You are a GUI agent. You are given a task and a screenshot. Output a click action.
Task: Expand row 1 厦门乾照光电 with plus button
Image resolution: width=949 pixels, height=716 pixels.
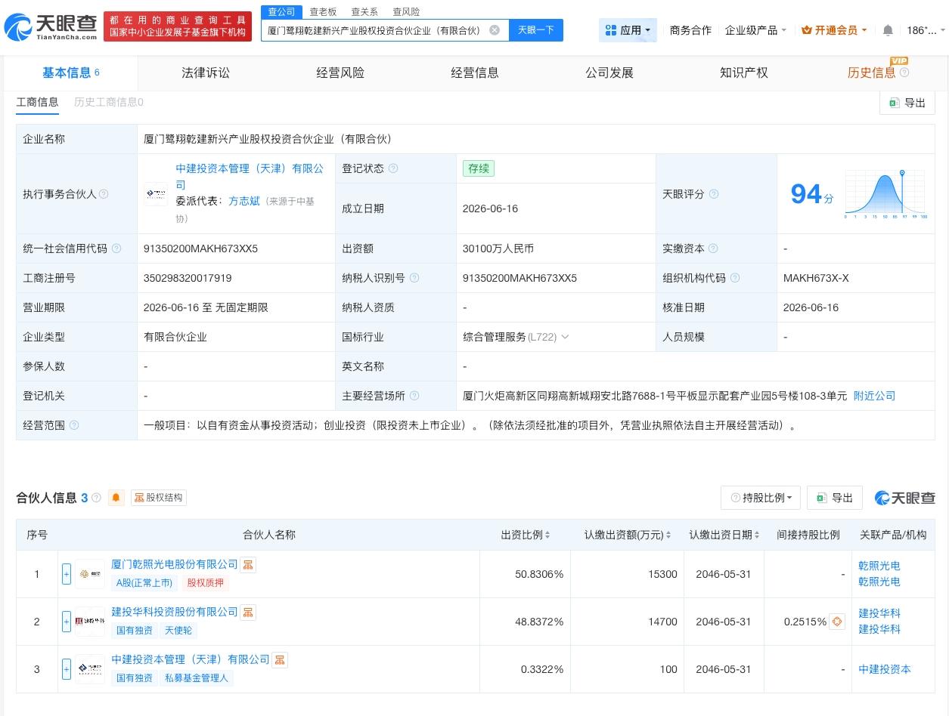point(67,574)
